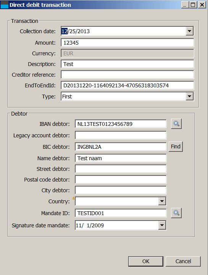Viewport: 208px width, 275px height.
Task: Click the Cancel button
Action: [x=183, y=261]
